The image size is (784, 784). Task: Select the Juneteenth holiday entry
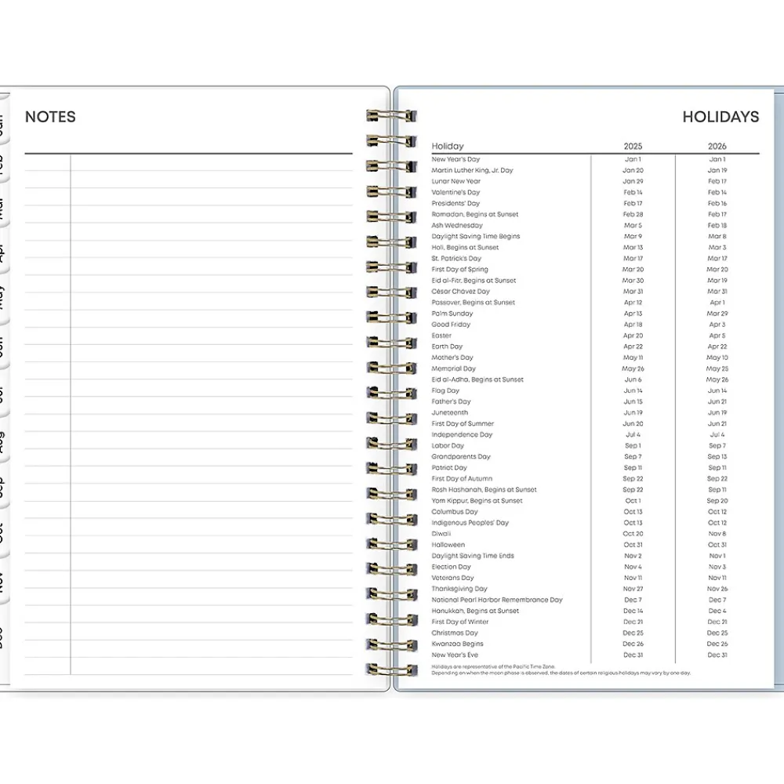449,412
